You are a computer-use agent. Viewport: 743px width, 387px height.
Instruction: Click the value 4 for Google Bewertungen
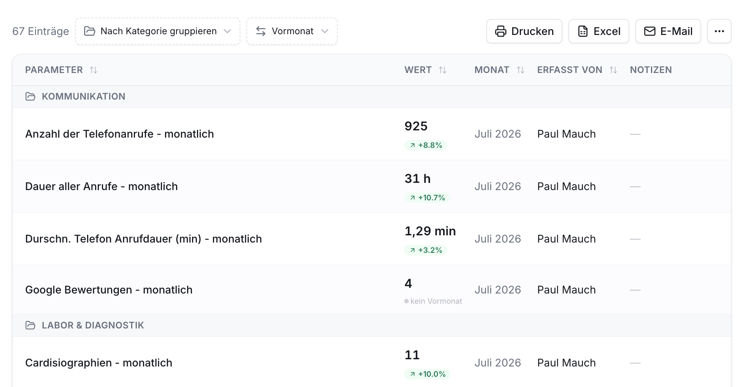pos(408,284)
